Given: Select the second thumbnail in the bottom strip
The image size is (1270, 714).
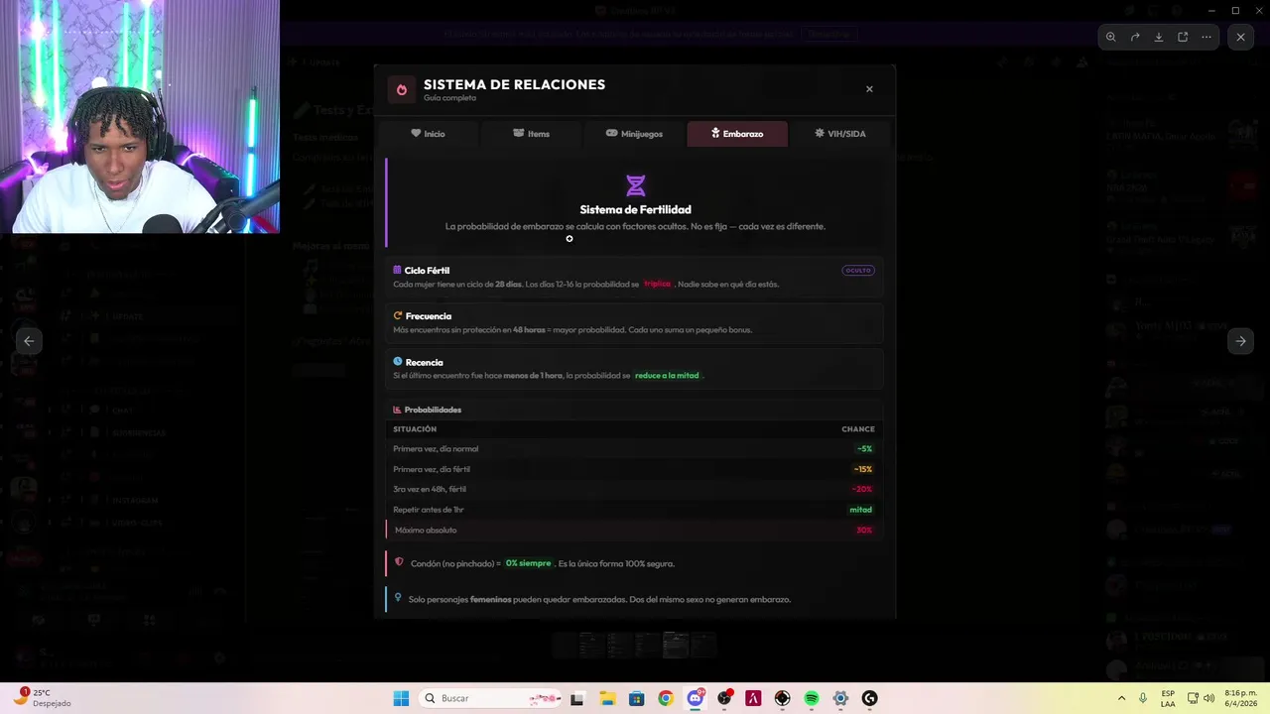Looking at the screenshot, I should (592, 645).
